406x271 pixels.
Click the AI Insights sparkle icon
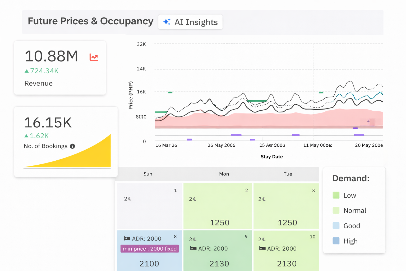click(x=167, y=22)
